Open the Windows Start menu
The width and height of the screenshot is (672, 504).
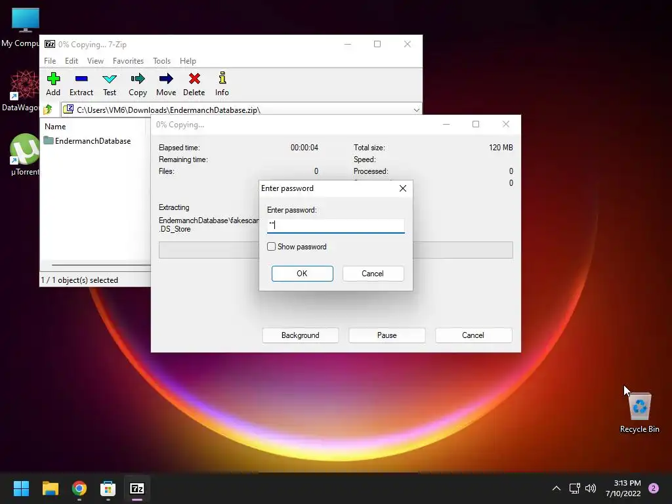[21, 488]
